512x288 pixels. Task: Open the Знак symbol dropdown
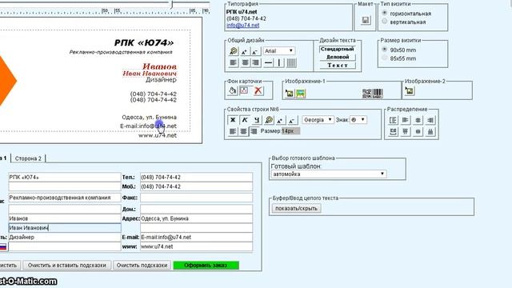(358, 120)
